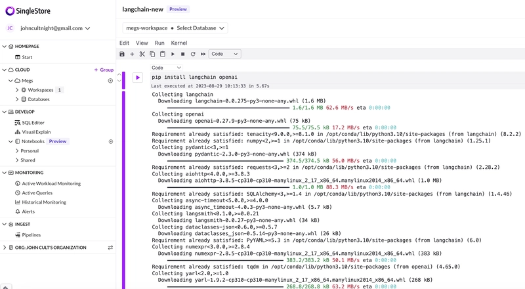Open Notebooks options circle icon
The height and width of the screenshot is (289, 525).
[111, 141]
